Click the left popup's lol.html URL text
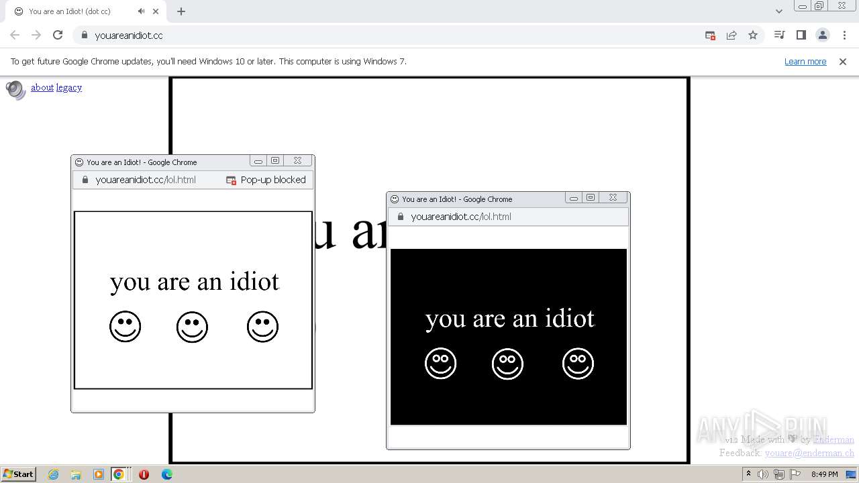The image size is (859, 483). pos(146,180)
